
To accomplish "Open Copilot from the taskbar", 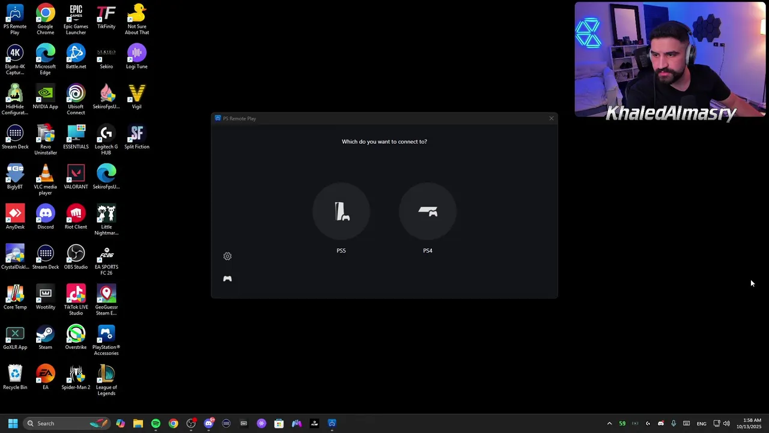I will pyautogui.click(x=120, y=423).
